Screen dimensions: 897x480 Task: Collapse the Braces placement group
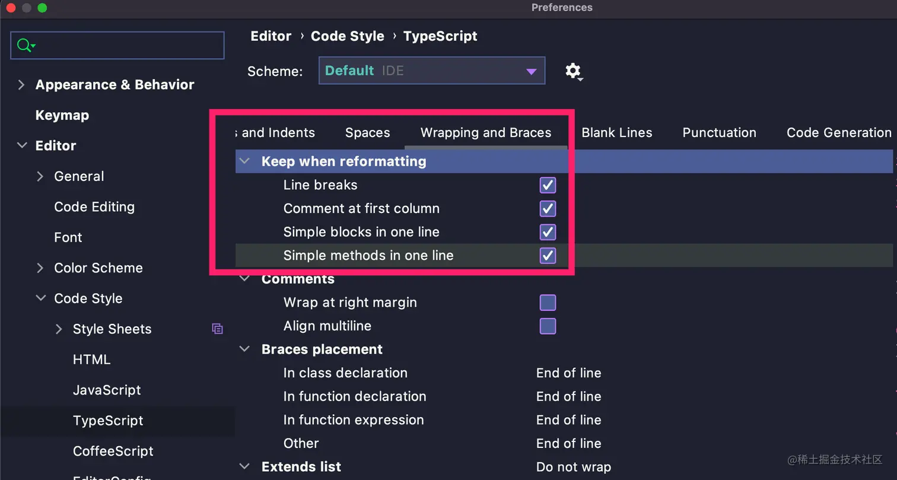tap(244, 349)
